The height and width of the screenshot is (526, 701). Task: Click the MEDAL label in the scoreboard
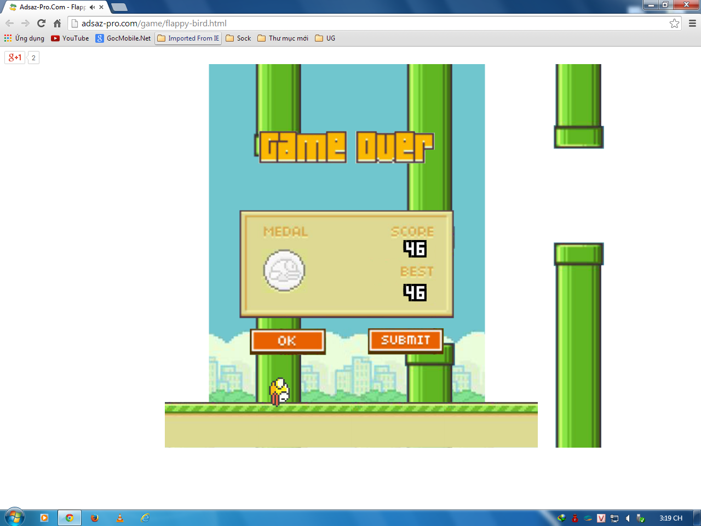click(x=285, y=232)
